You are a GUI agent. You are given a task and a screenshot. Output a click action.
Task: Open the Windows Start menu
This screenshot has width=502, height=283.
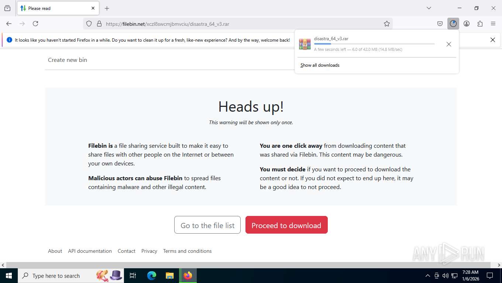point(9,276)
